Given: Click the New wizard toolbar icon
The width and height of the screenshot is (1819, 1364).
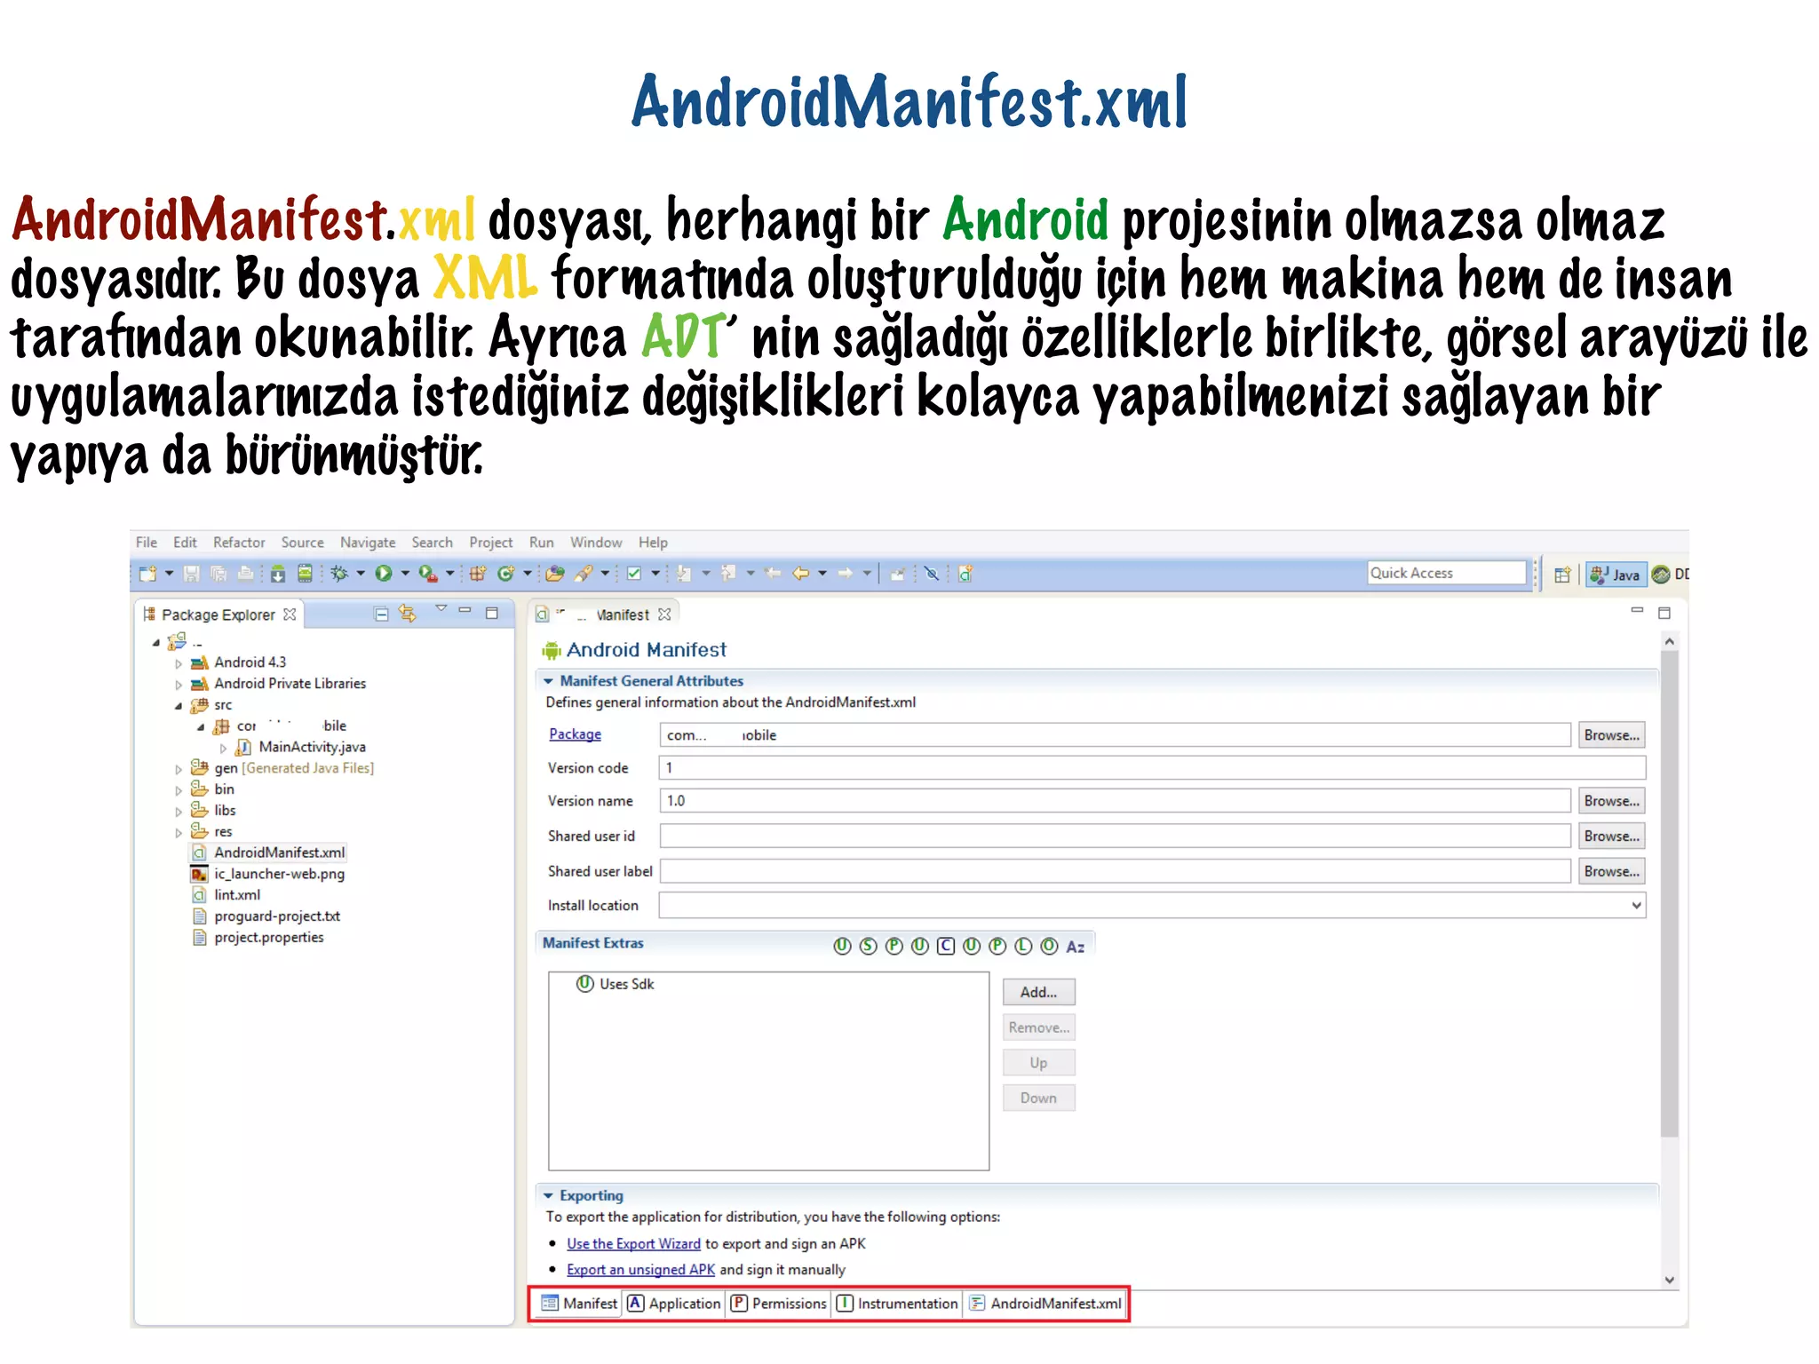Looking at the screenshot, I should click(x=147, y=574).
